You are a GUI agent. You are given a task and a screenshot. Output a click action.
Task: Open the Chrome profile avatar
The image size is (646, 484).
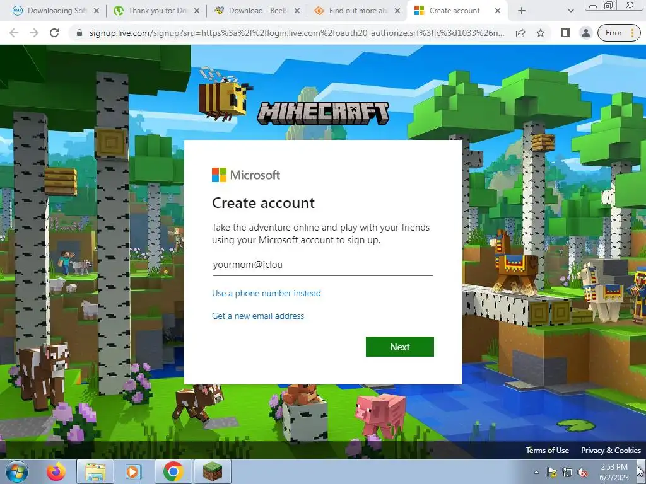pos(585,33)
